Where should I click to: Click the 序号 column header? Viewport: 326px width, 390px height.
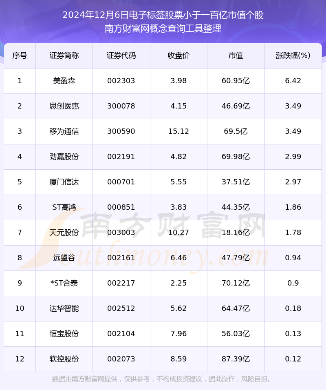[20, 55]
